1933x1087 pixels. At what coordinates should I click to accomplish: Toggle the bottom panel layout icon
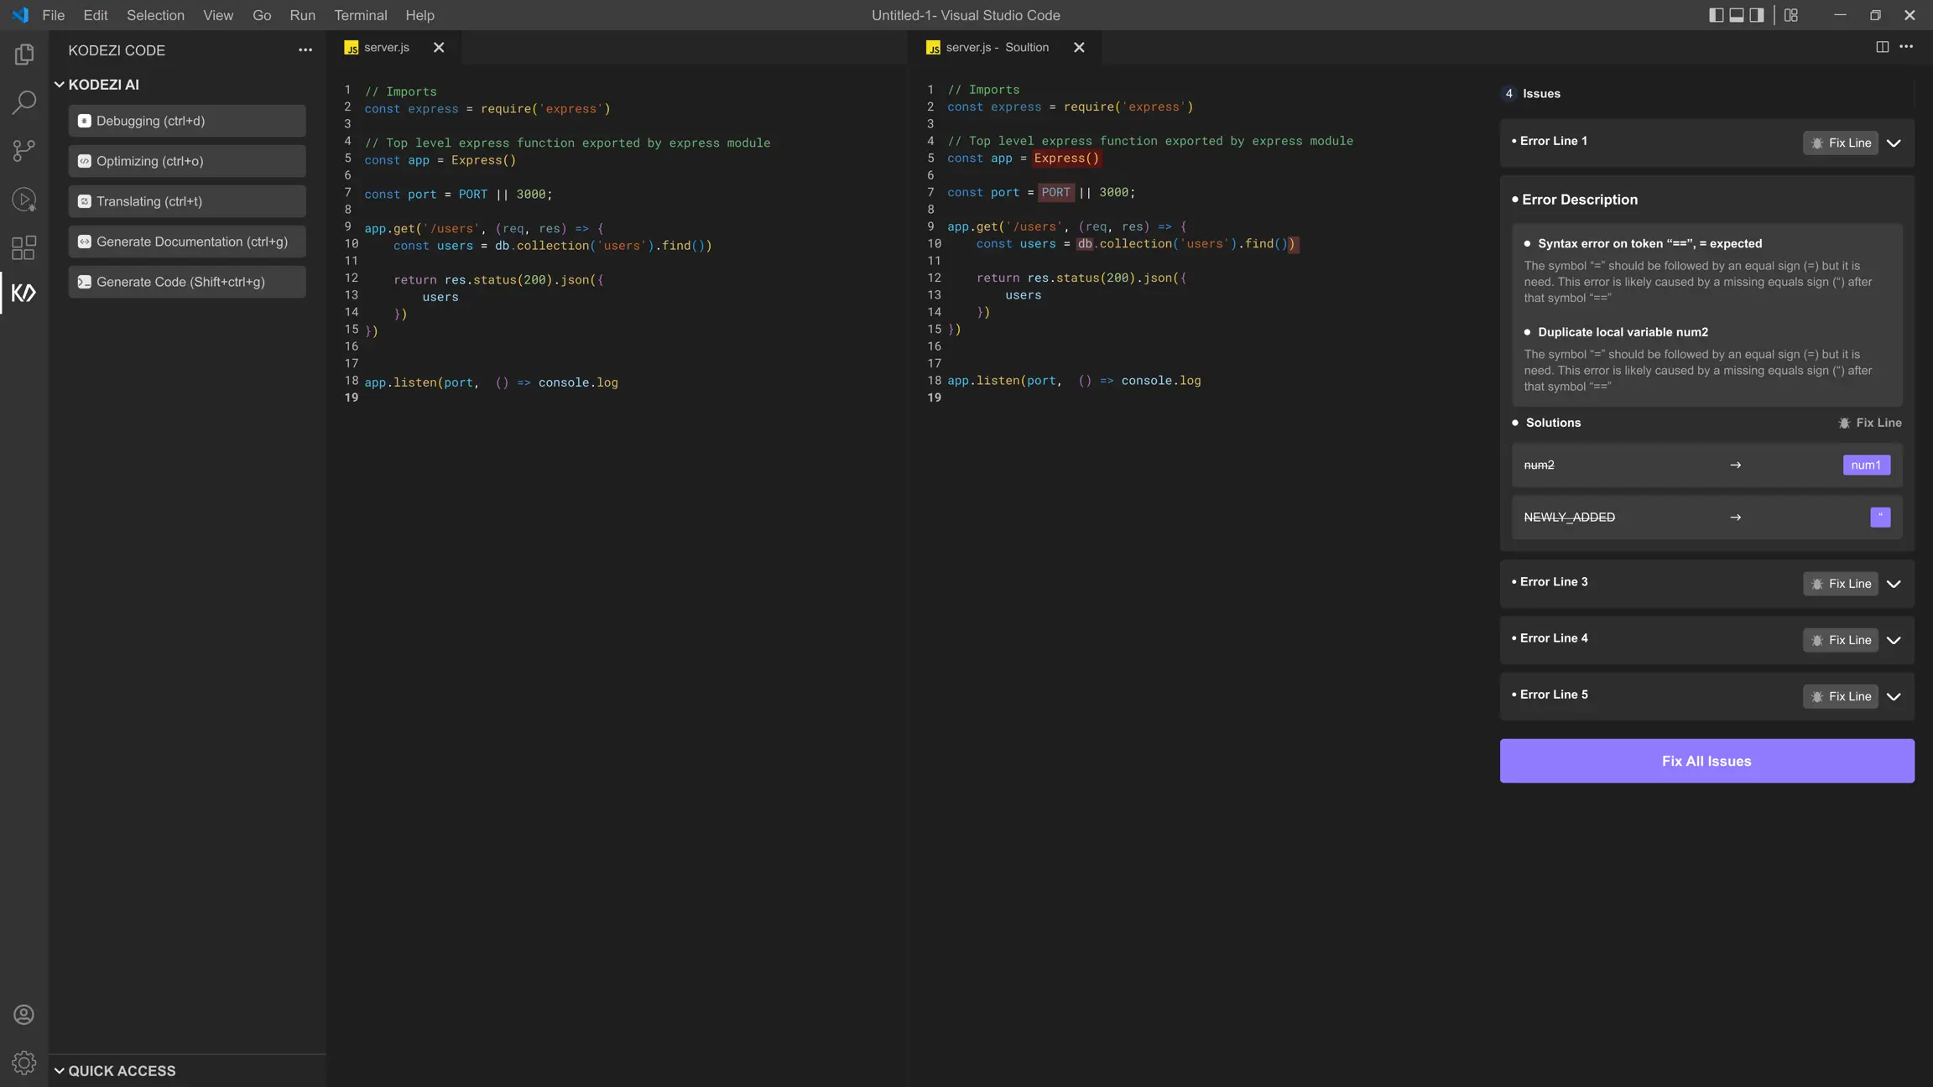click(1737, 15)
